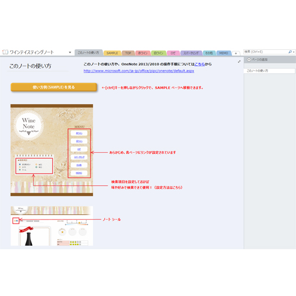Open the MEMO section tab
This screenshot has width=296, height=296.
click(224, 53)
